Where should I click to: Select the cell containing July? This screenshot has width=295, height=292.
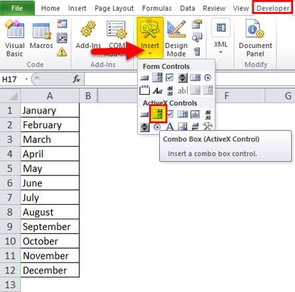[50, 197]
